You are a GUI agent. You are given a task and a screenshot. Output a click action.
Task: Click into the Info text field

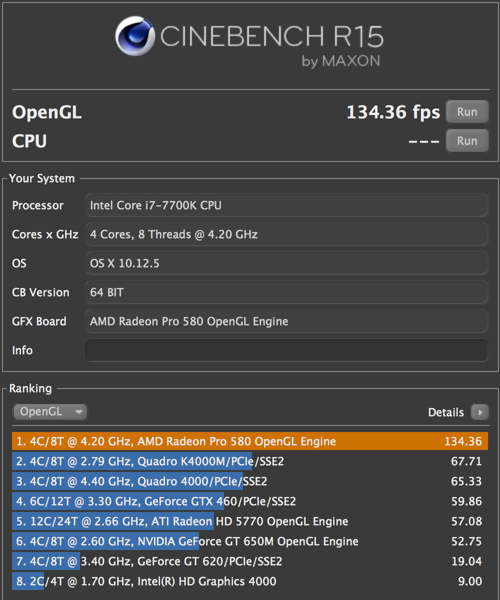pos(286,350)
